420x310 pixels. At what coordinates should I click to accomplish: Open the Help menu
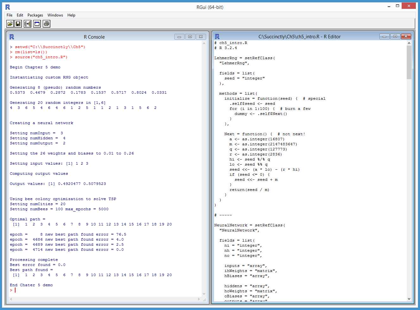71,15
